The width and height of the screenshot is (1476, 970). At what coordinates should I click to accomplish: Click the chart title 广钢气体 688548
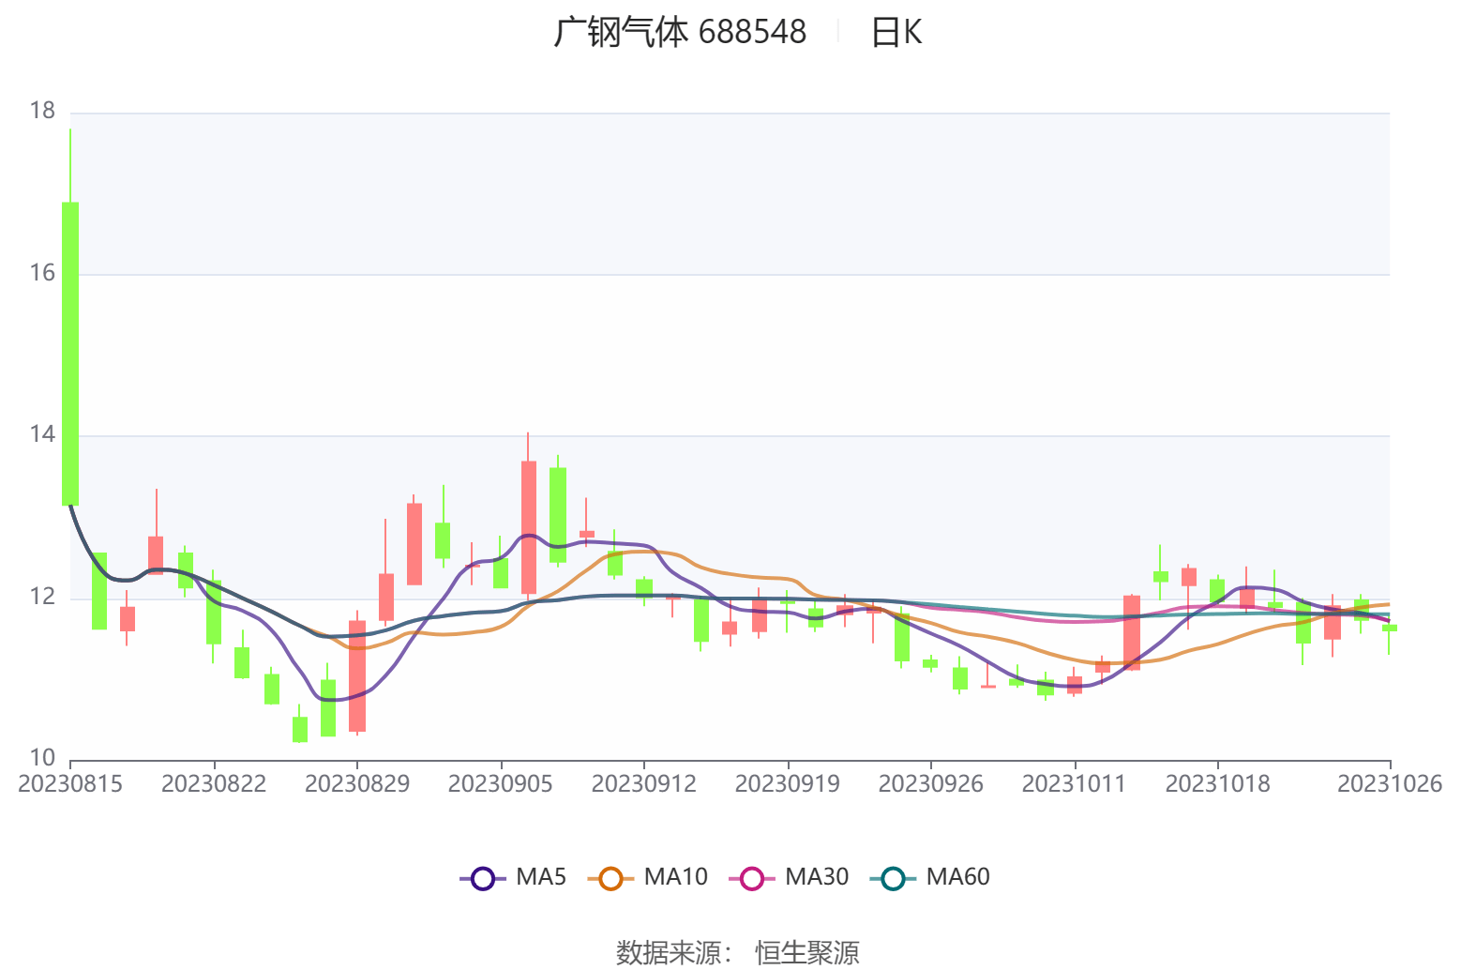[x=680, y=33]
